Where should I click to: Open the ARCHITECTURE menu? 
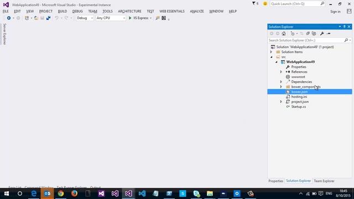point(129,11)
